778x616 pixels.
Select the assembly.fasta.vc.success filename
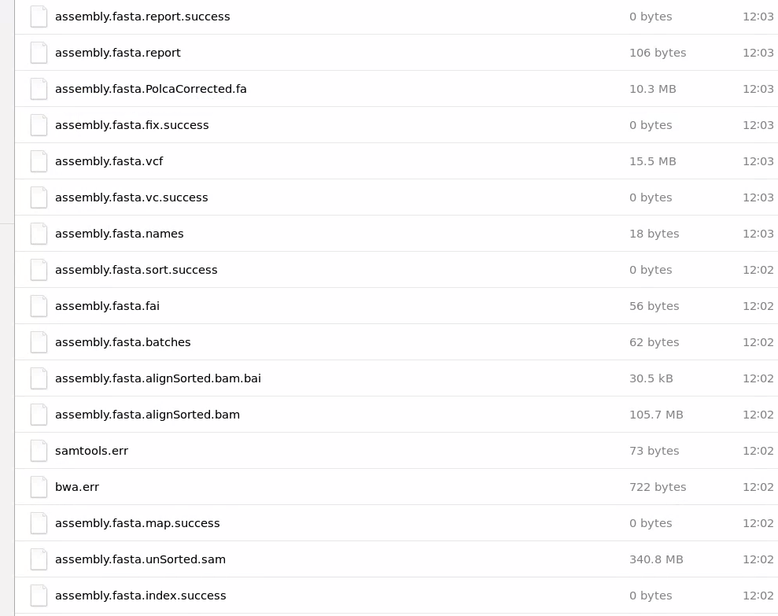pos(131,197)
